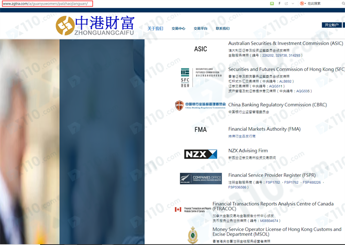Click the first FSP1782 registration number

pos(272,182)
